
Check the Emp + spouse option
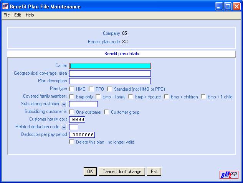(x=131, y=97)
